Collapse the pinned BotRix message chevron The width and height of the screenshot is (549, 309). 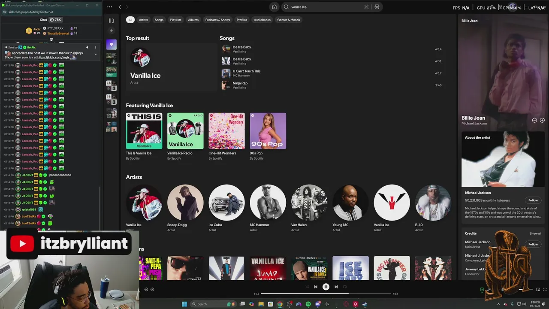click(96, 54)
